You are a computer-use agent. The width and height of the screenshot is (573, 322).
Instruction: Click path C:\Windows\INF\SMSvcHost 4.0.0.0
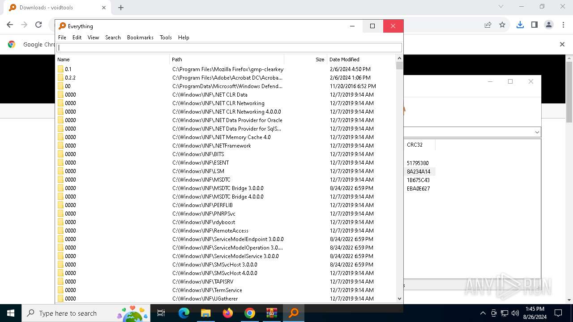215,273
